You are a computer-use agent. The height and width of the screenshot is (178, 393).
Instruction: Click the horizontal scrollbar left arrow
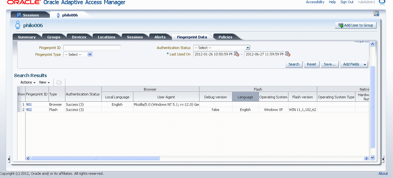pos(28,158)
